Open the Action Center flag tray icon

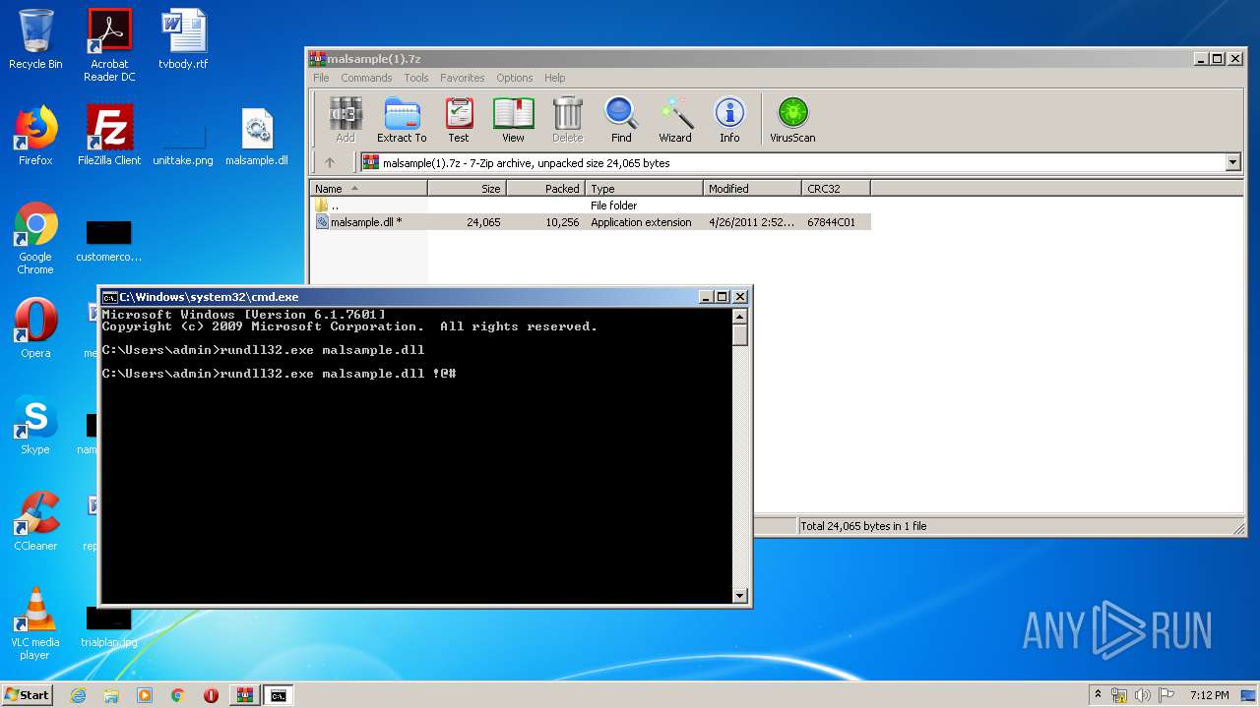coord(1165,695)
